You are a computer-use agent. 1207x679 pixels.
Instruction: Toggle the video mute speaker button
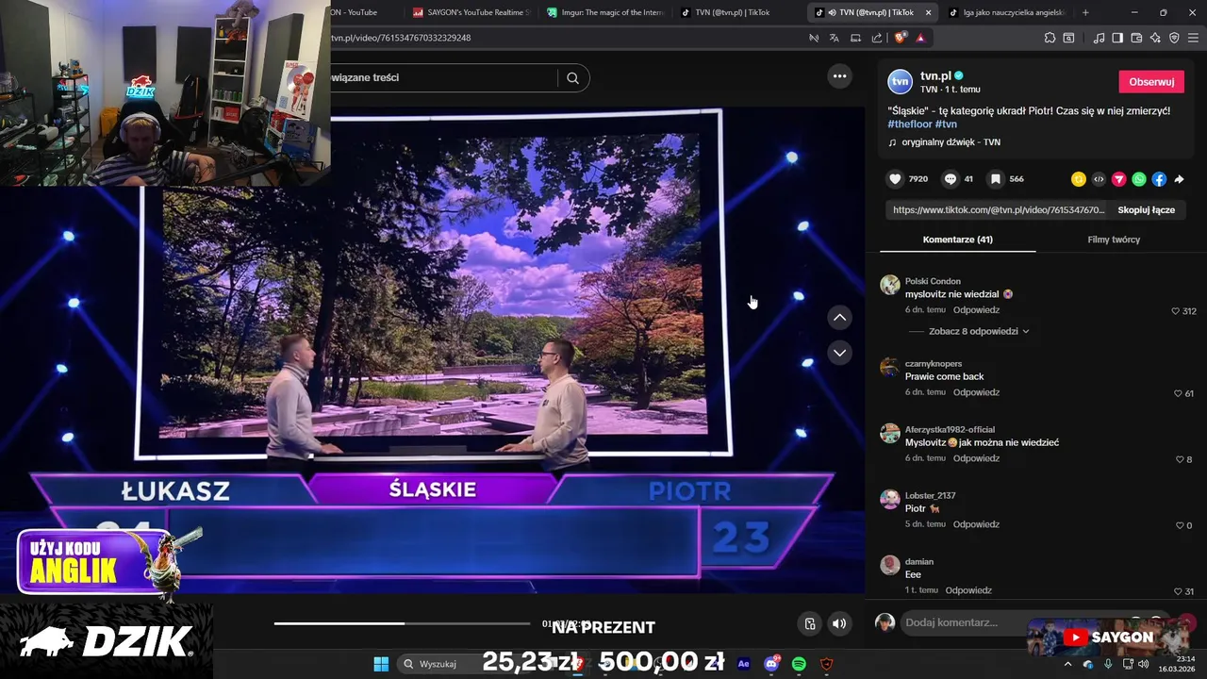[x=839, y=623]
